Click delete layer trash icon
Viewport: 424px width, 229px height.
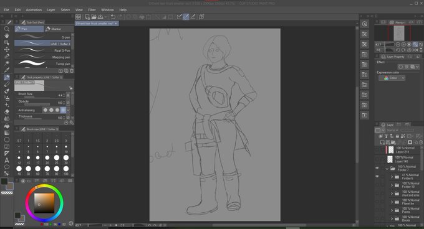pyautogui.click(x=421, y=143)
